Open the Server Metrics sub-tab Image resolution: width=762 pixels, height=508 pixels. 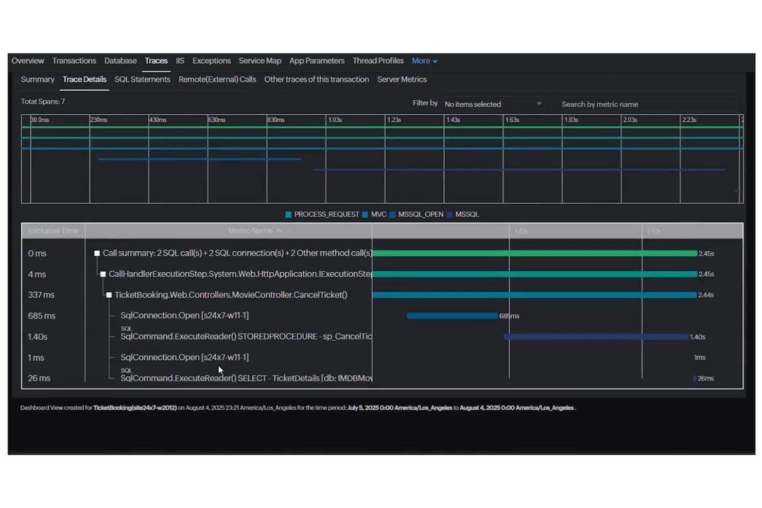pos(402,79)
